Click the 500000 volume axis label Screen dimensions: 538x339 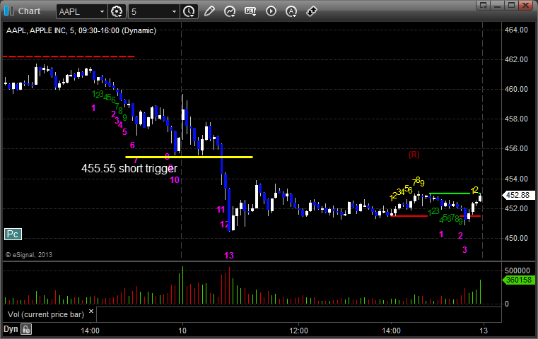(517, 270)
